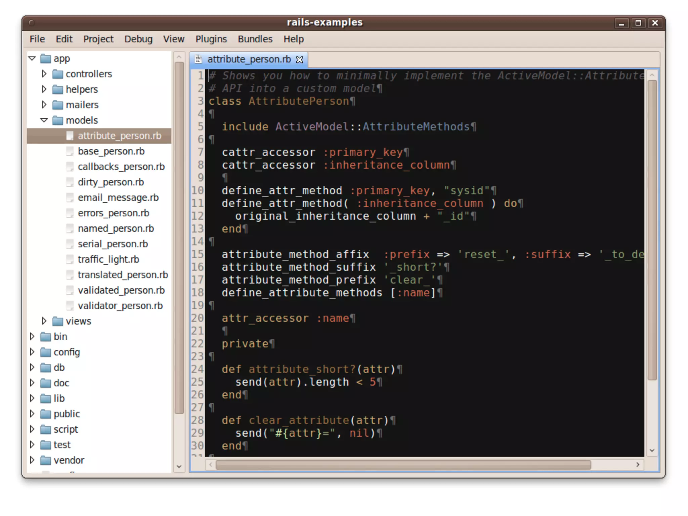Image resolution: width=688 pixels, height=516 pixels.
Task: Open the Plugins menu
Action: (x=211, y=39)
